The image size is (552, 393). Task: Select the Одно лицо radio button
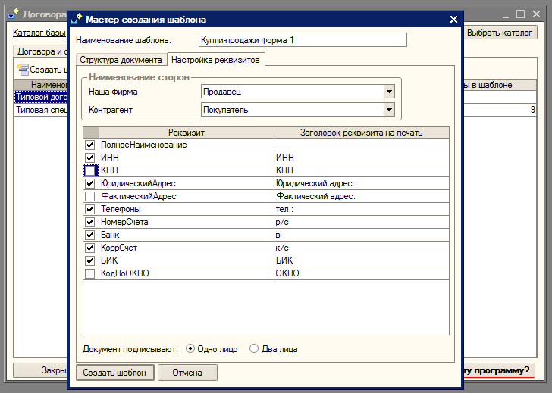click(x=190, y=349)
